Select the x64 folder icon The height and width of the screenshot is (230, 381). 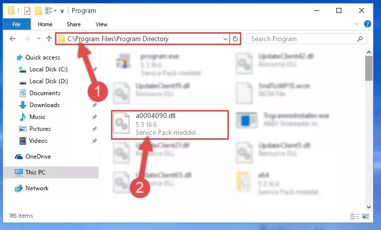pos(243,181)
